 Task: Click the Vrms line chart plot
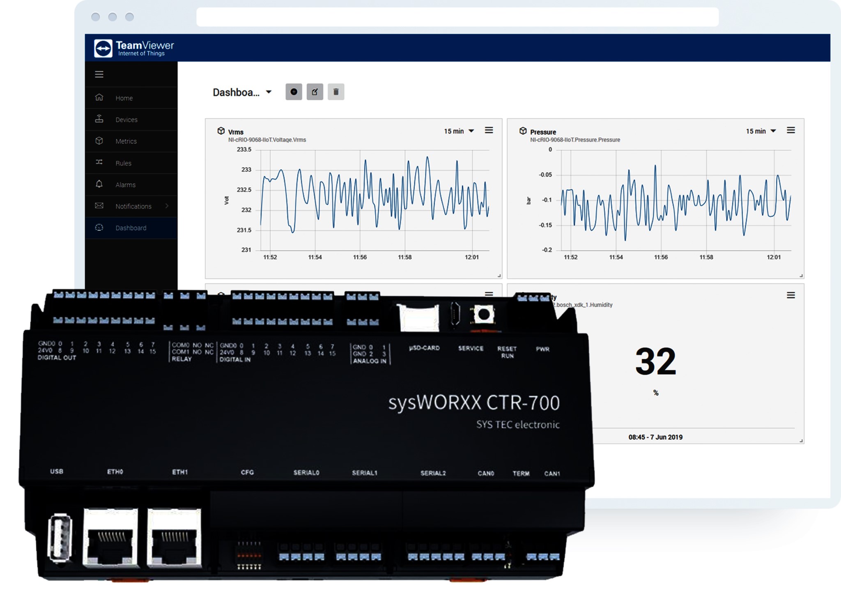tap(374, 200)
